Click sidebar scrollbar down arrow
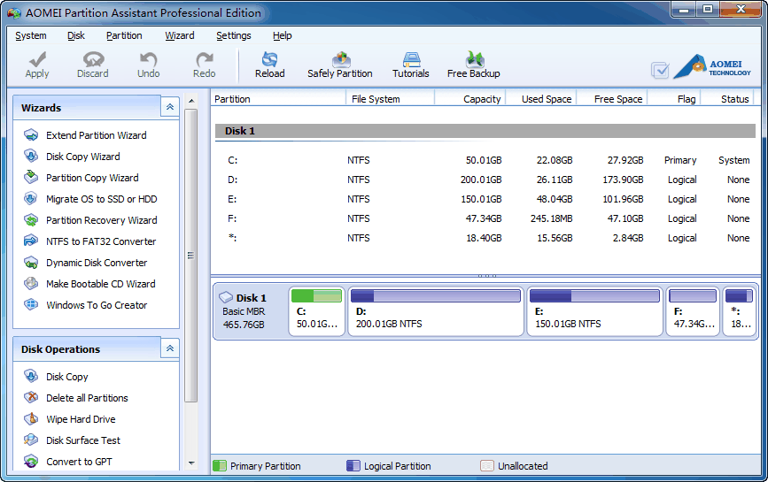Image resolution: width=768 pixels, height=482 pixels. pyautogui.click(x=191, y=463)
